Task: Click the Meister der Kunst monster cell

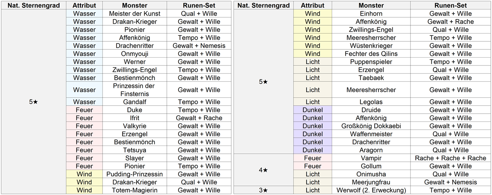Action: (x=134, y=13)
